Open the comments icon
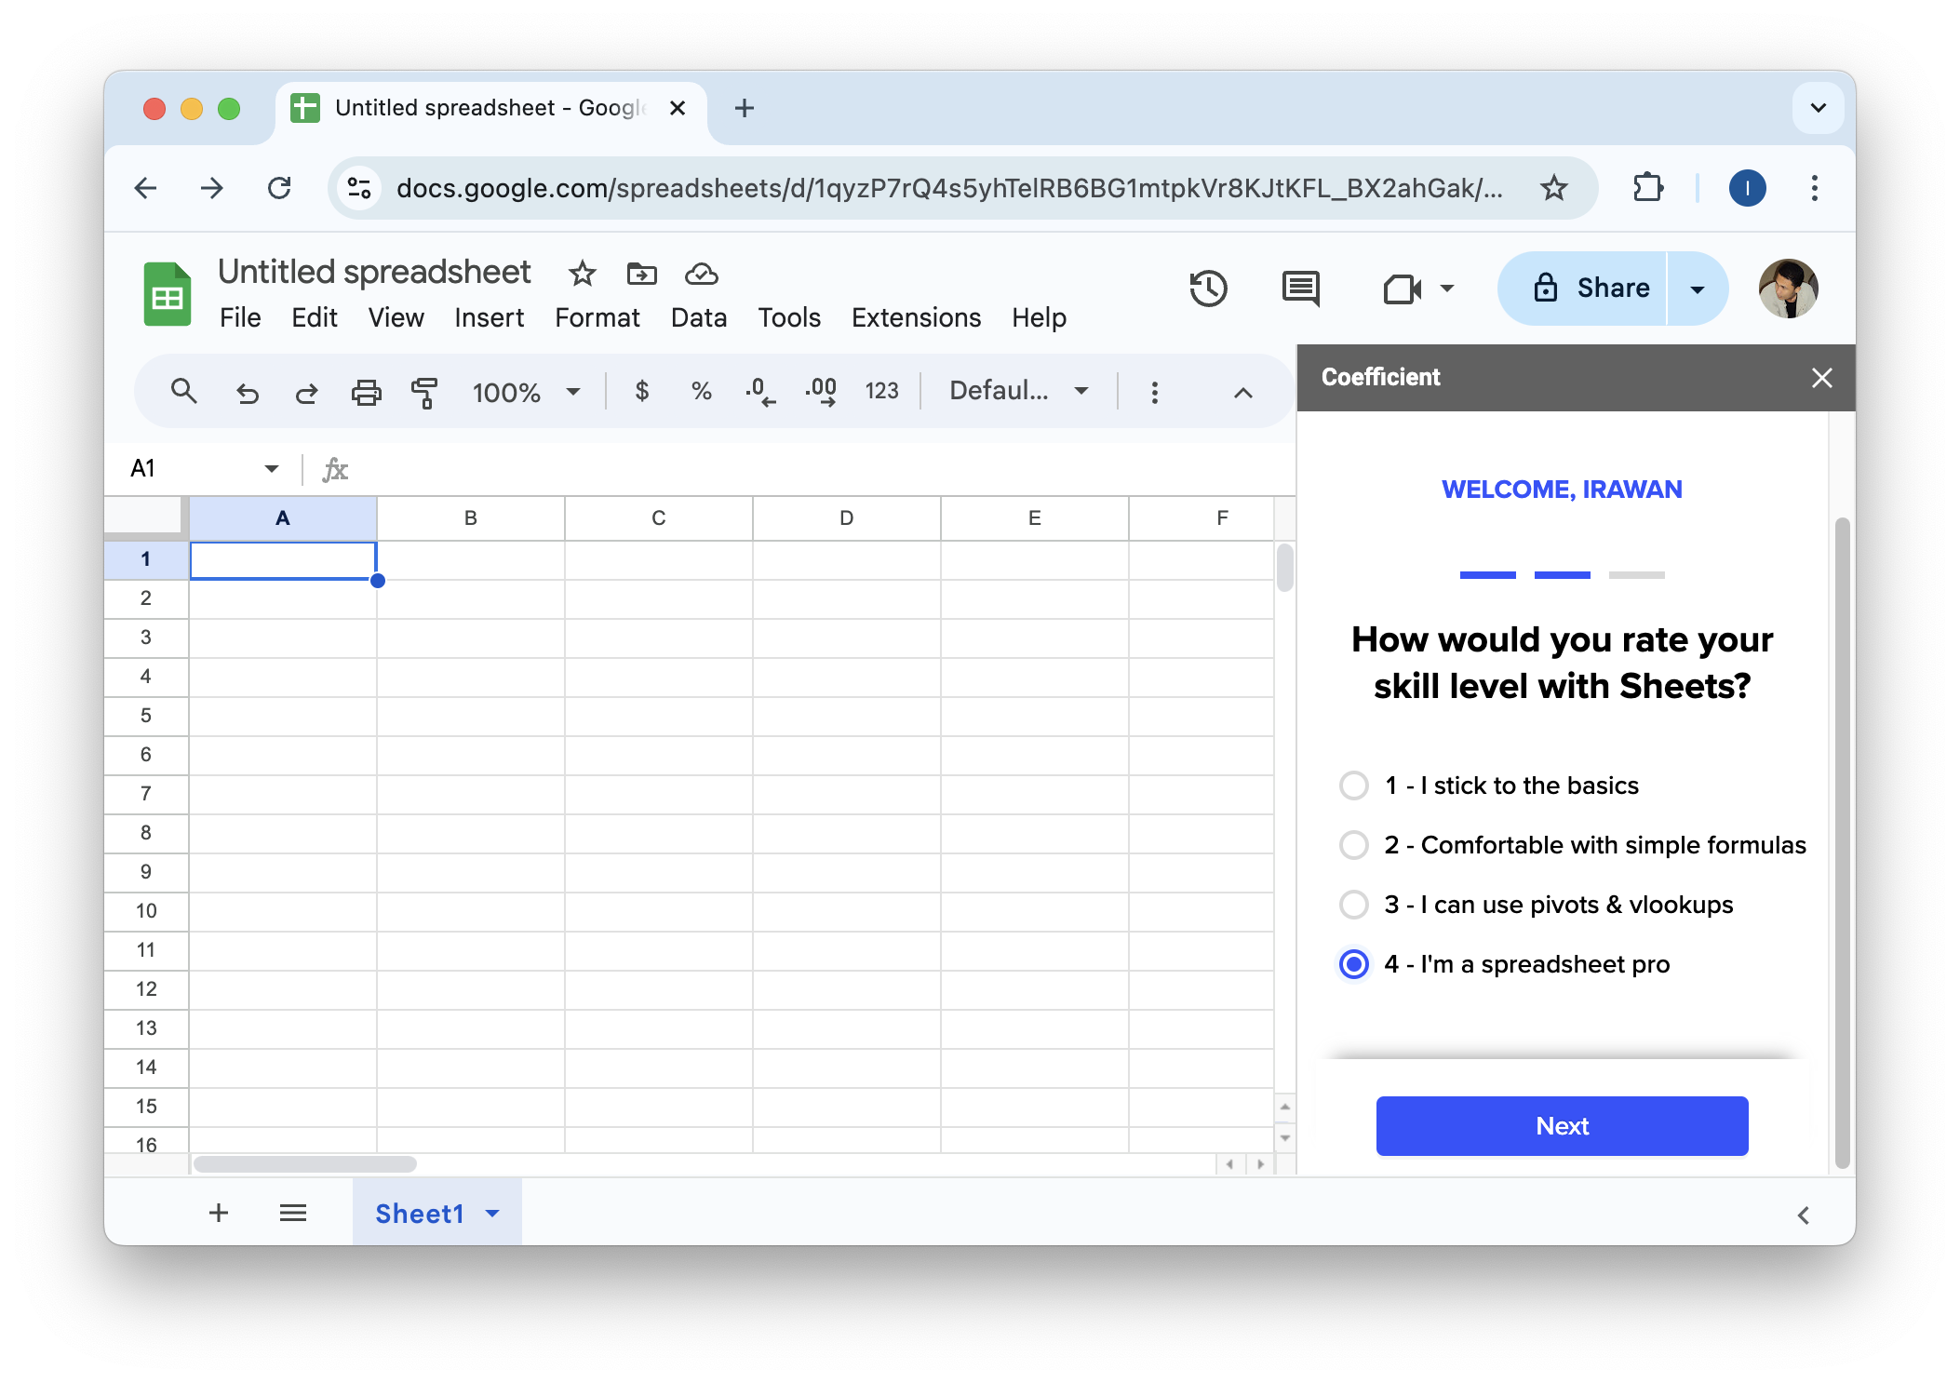Screen dimensions: 1960x1383 pos(1300,289)
